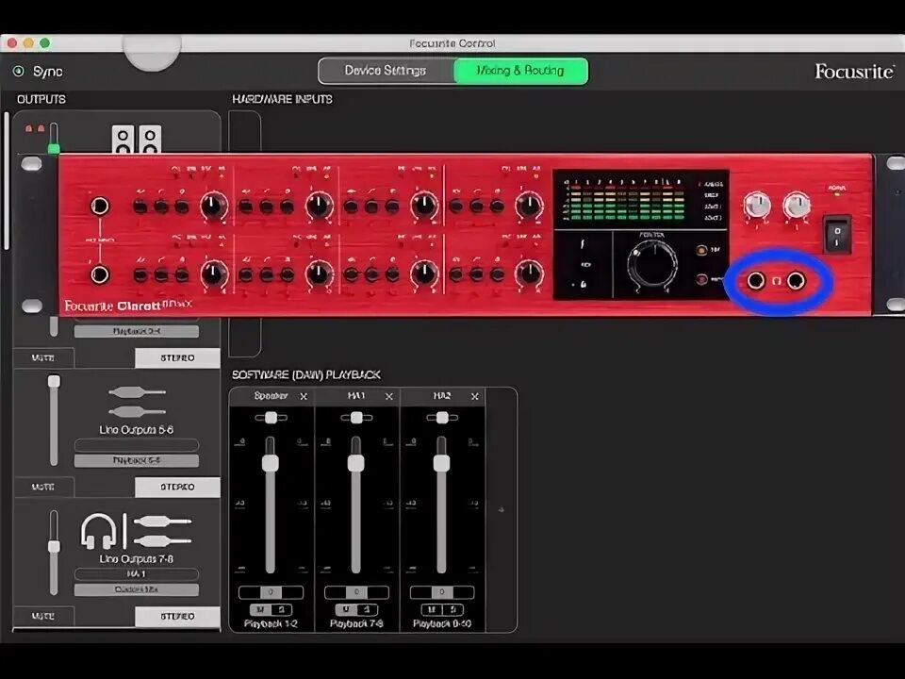Toggle the MUTE button above Line Outputs 5-6
Image resolution: width=905 pixels, height=679 pixels.
pos(43,358)
